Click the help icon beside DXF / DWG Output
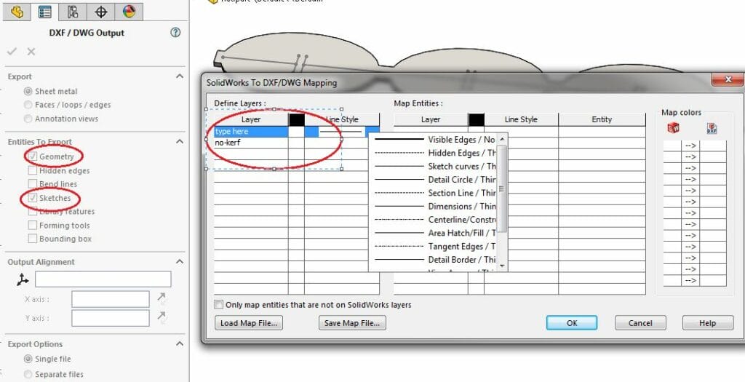 coord(175,33)
